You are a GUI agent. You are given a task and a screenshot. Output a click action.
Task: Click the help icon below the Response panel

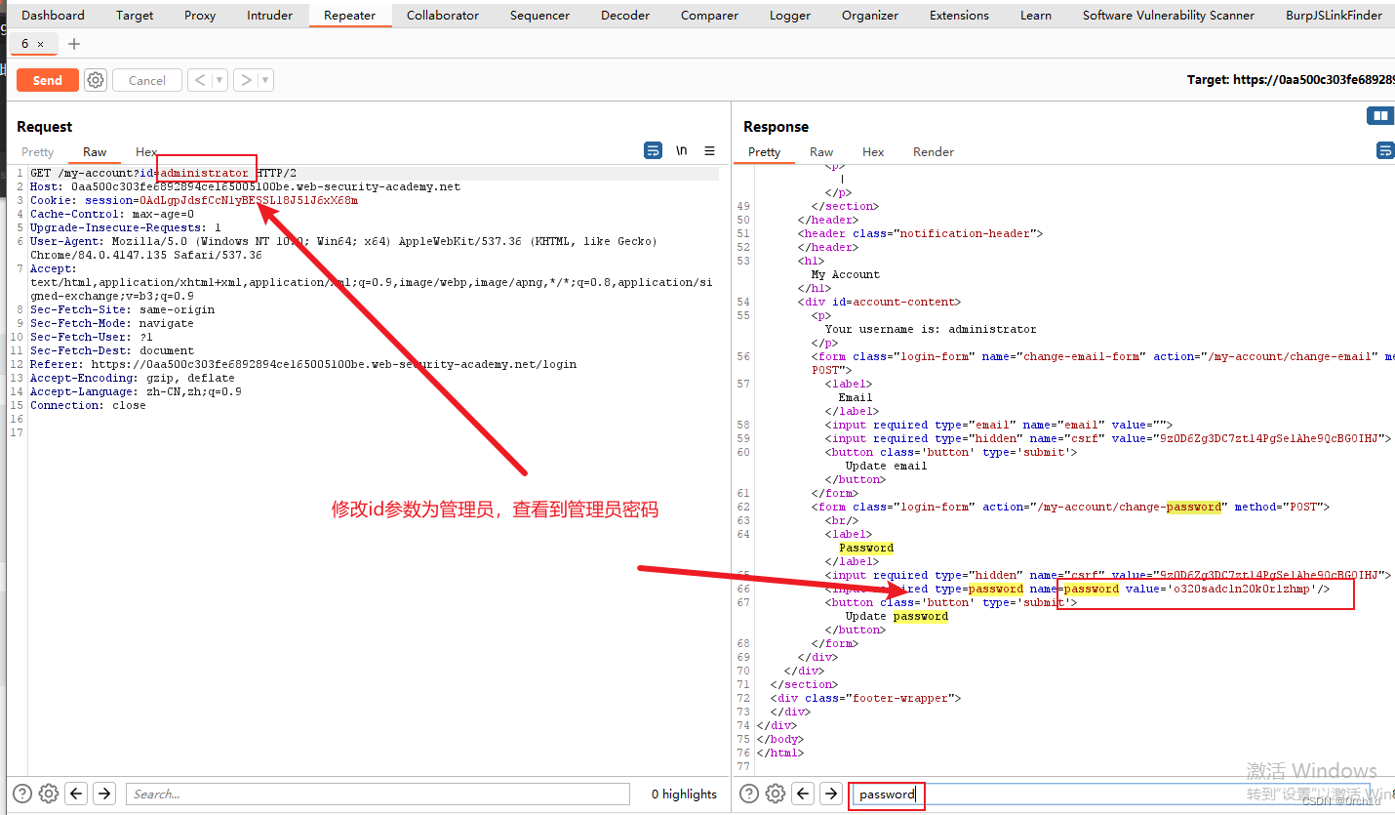[748, 794]
